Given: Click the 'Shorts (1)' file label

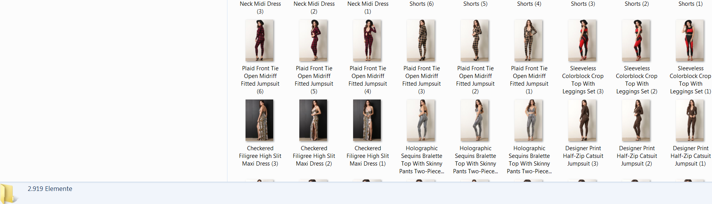Looking at the screenshot, I should pos(690,4).
